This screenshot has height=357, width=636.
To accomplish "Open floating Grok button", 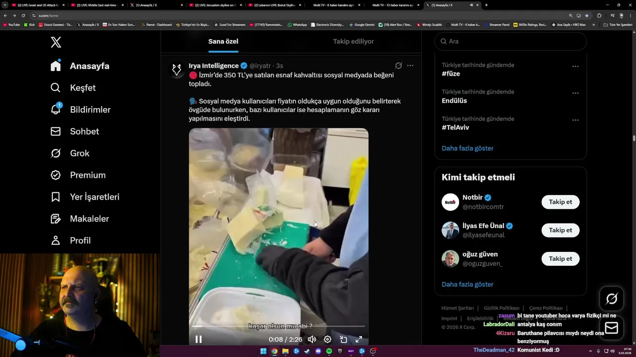I will tap(612, 298).
